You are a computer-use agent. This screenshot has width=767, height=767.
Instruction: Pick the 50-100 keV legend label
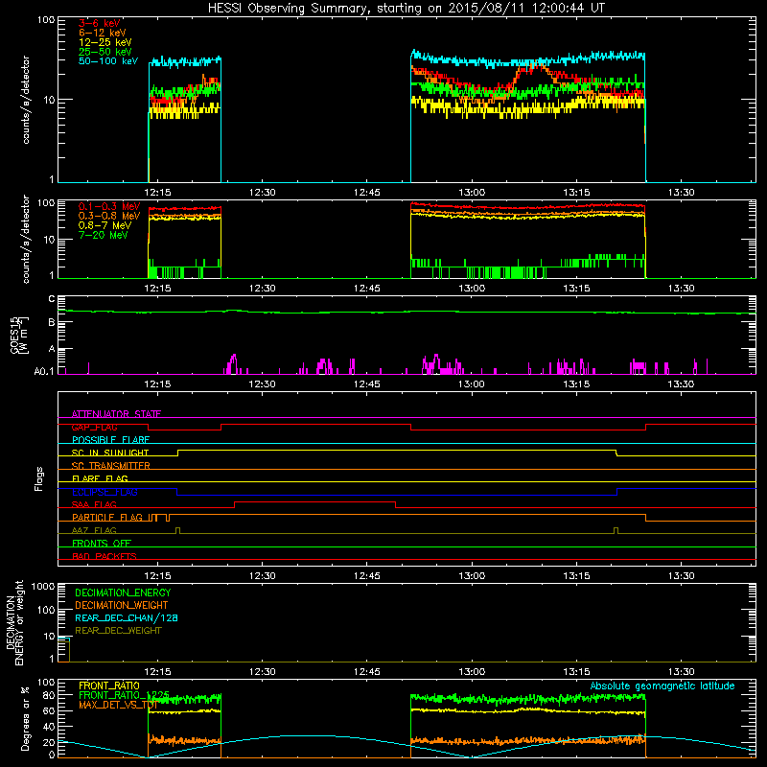coord(108,61)
